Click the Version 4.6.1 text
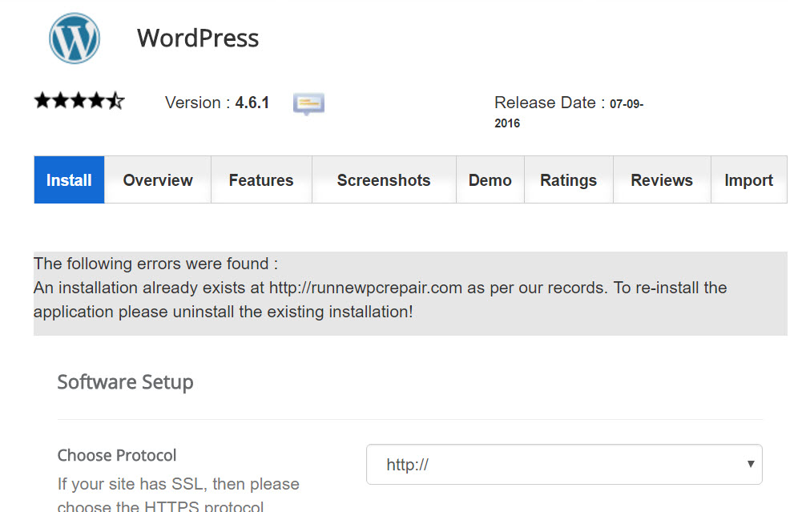The image size is (802, 512). (217, 103)
